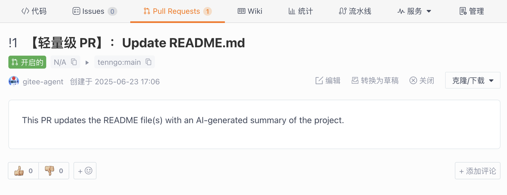Screen dimensions: 507x195
Task: Go to the Wiki tab
Action: (250, 11)
